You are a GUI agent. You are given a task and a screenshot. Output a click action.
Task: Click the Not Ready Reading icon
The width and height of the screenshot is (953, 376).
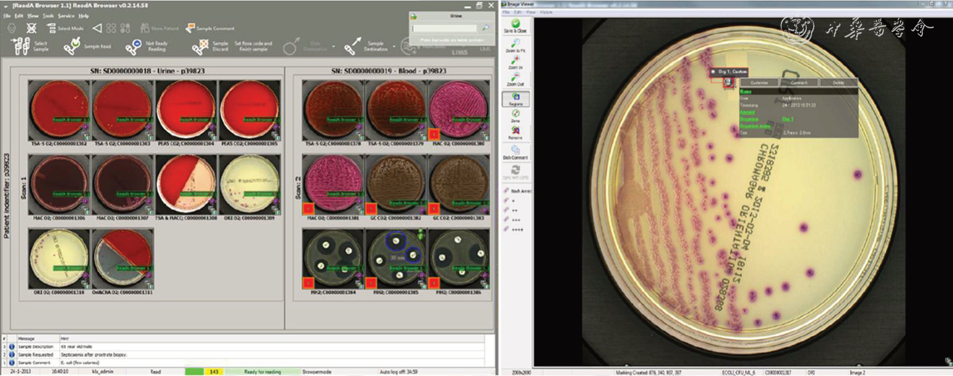pos(134,46)
